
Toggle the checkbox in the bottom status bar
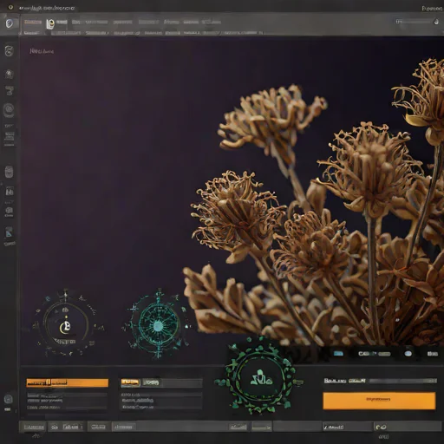[x=326, y=427]
